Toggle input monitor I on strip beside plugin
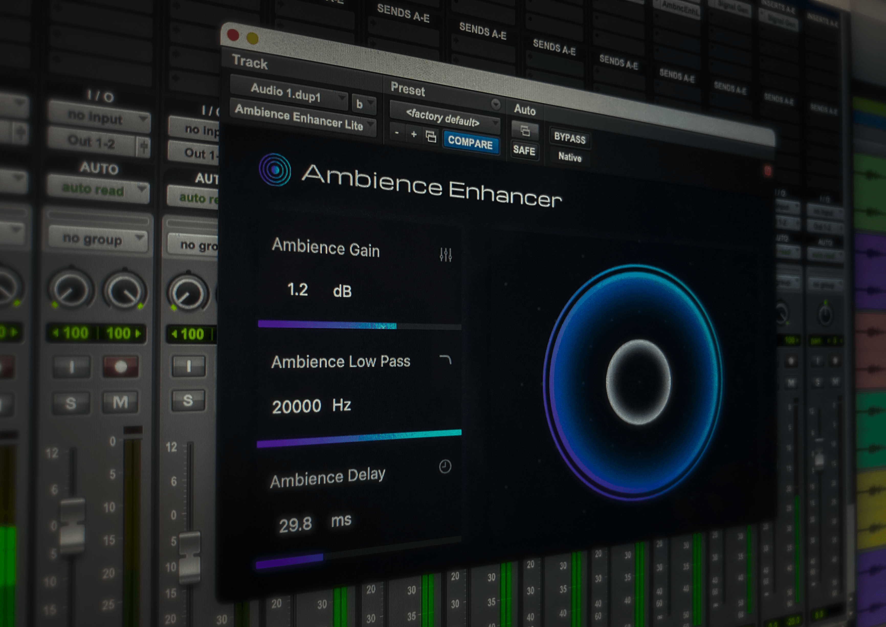 pyautogui.click(x=189, y=366)
